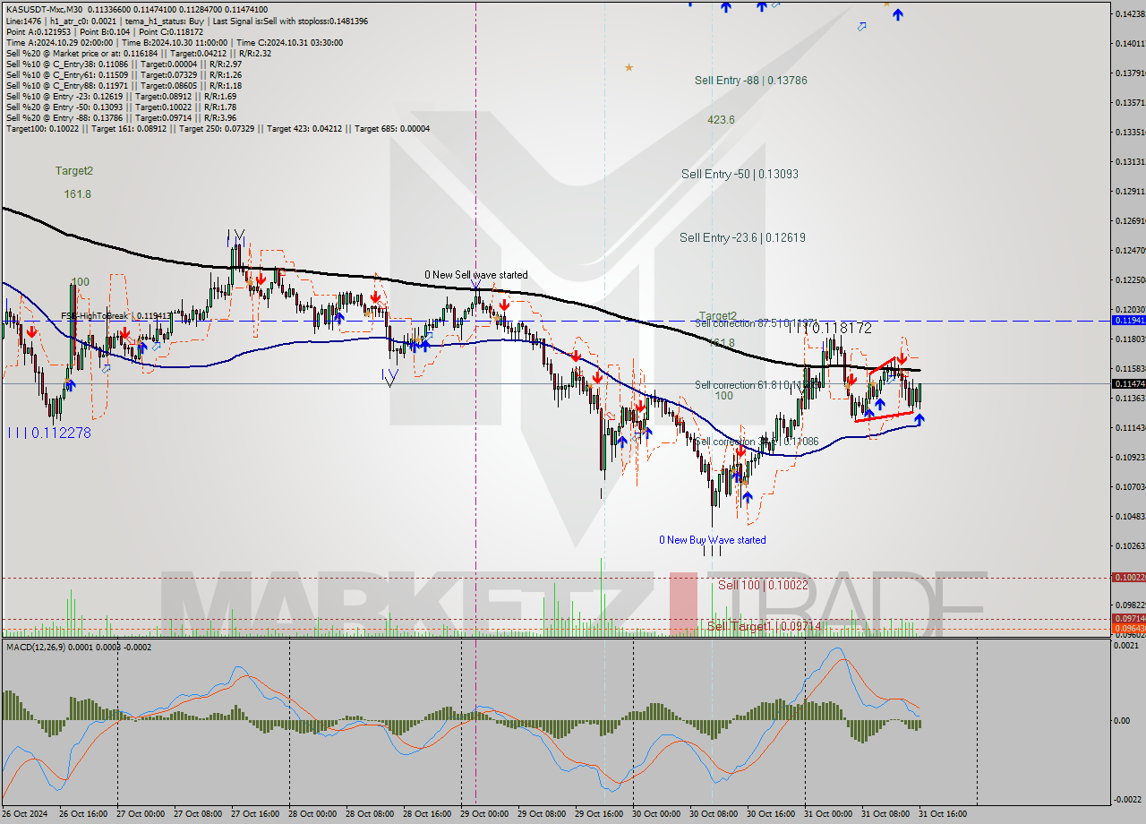Click the MACD axis value -0.0022
The height and width of the screenshot is (824, 1146).
tap(1130, 800)
